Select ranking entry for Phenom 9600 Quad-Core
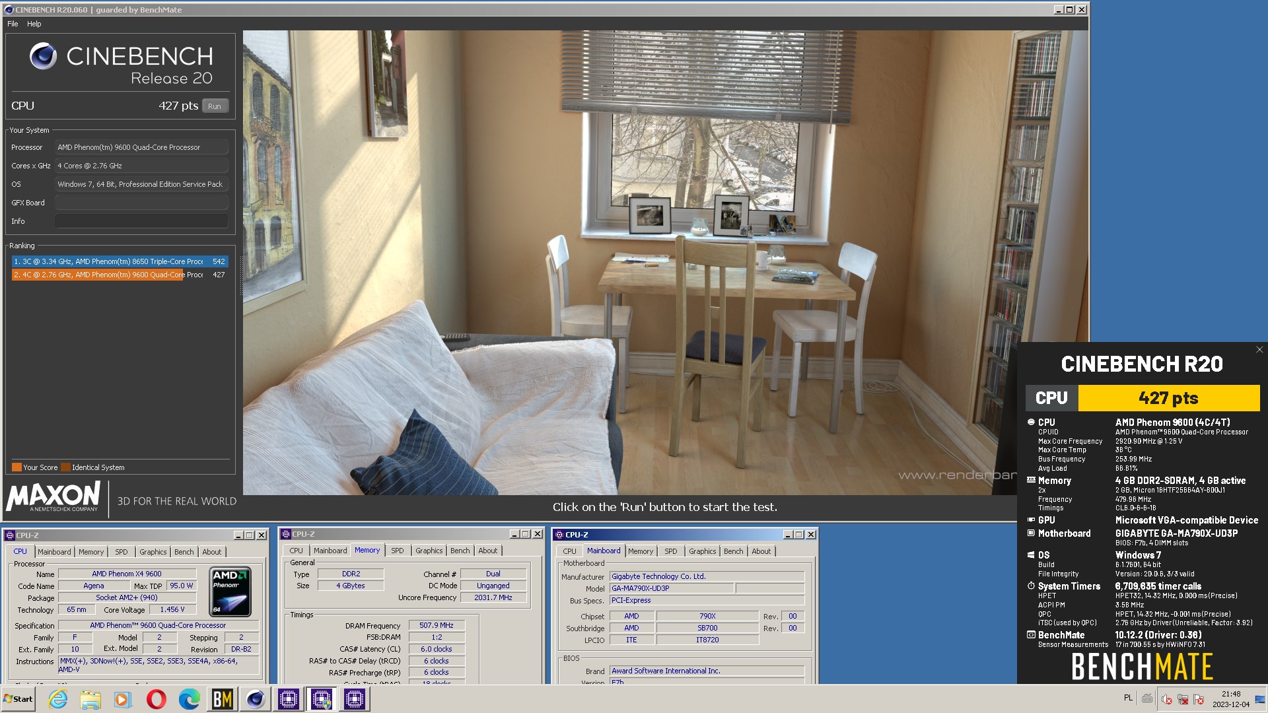The width and height of the screenshot is (1268, 713). click(x=120, y=275)
